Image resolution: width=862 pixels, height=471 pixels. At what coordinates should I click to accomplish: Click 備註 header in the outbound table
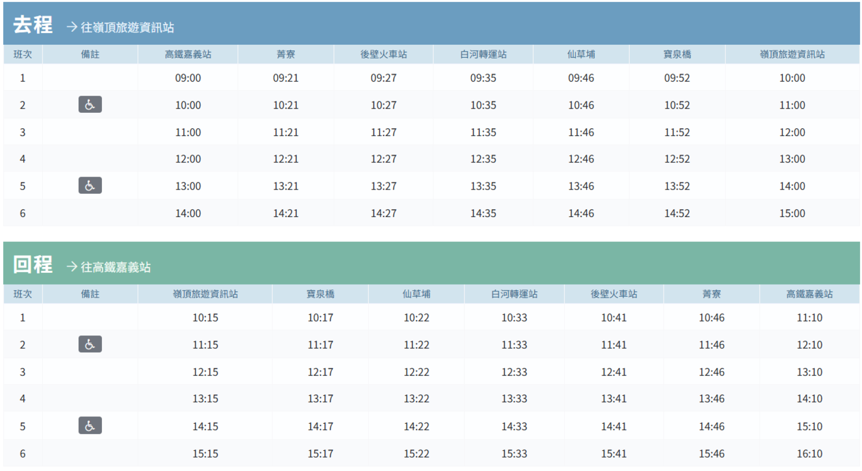pyautogui.click(x=90, y=55)
